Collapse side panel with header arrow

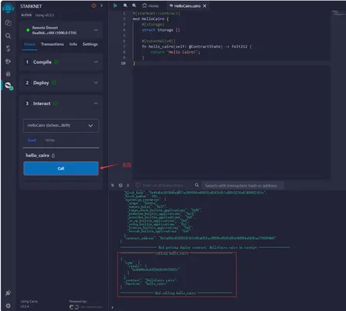101,5
